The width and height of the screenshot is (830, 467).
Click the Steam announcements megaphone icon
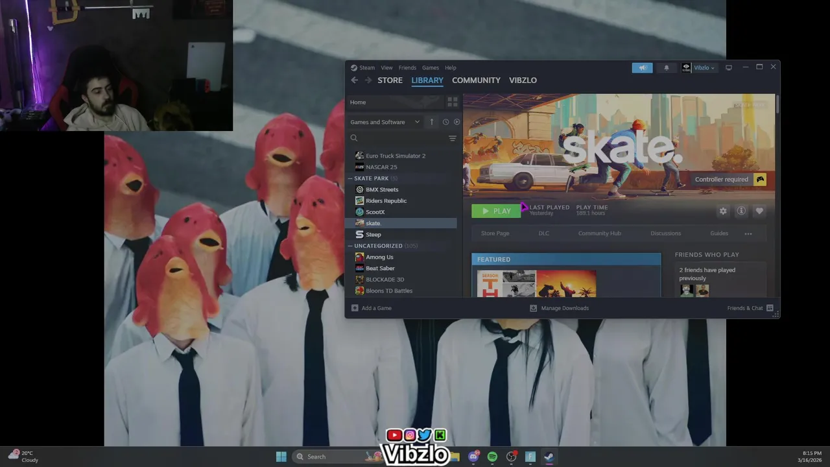click(642, 67)
